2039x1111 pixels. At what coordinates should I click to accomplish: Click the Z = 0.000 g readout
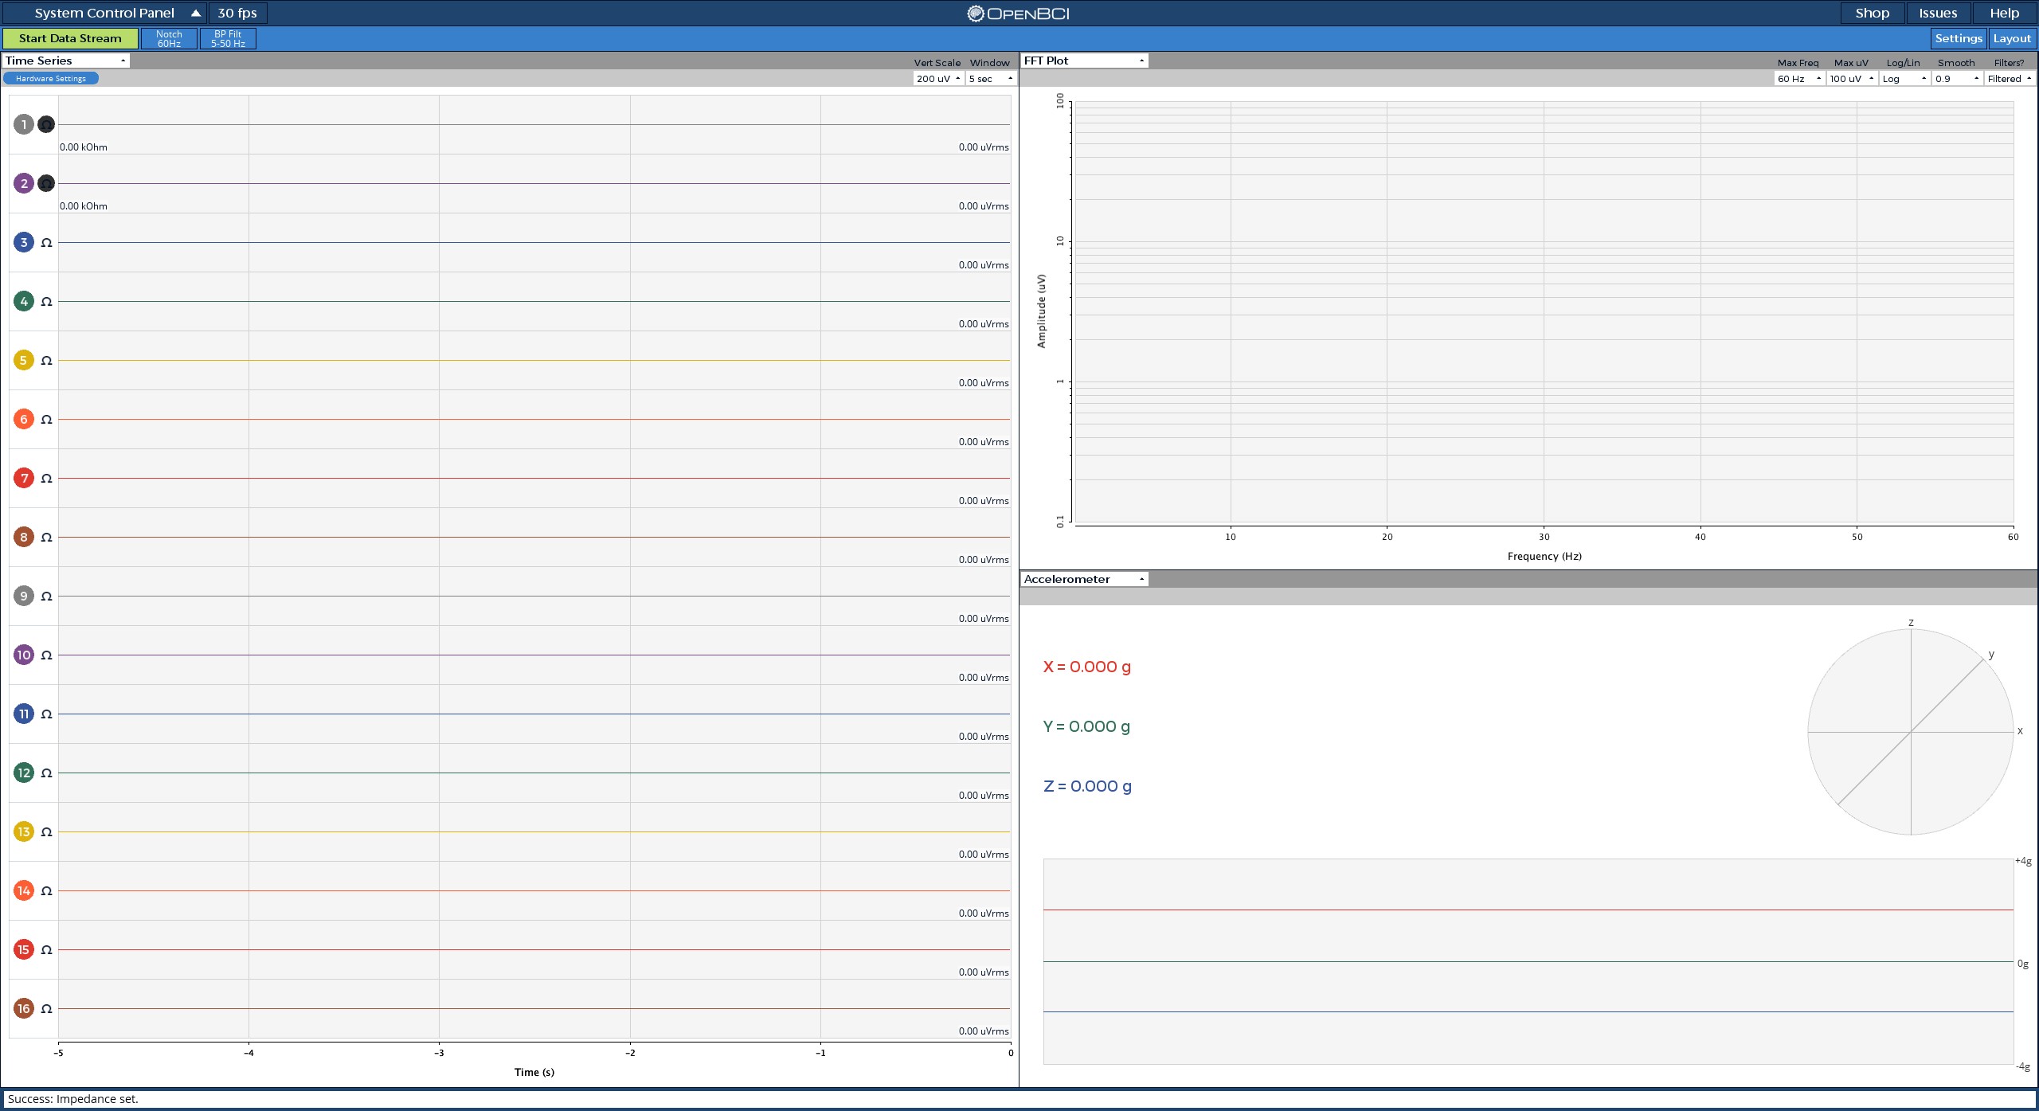tap(1087, 786)
